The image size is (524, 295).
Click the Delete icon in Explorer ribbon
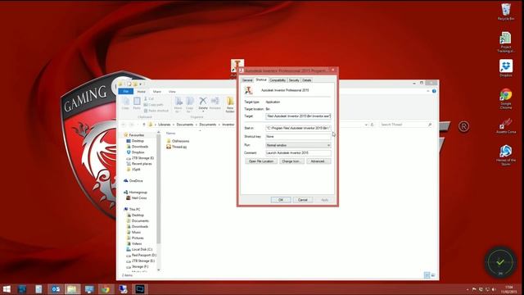coord(203,102)
